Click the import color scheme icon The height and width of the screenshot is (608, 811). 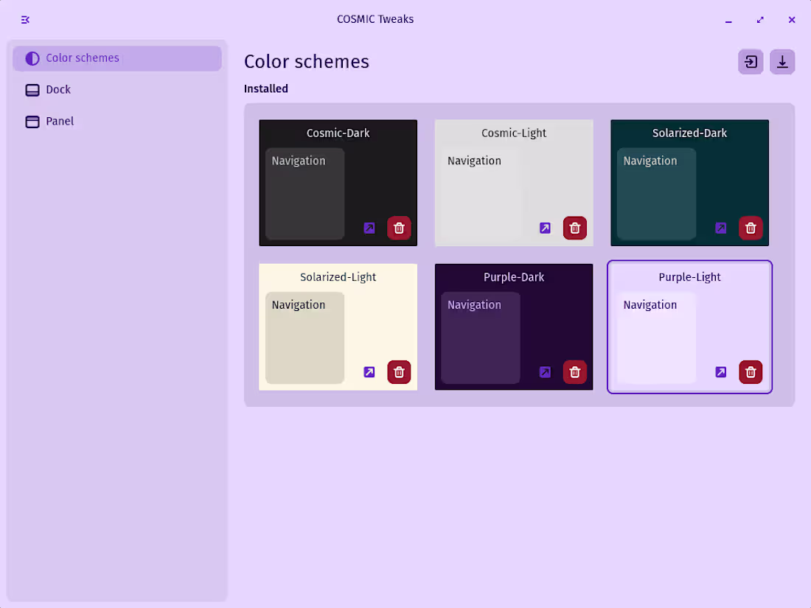point(751,62)
